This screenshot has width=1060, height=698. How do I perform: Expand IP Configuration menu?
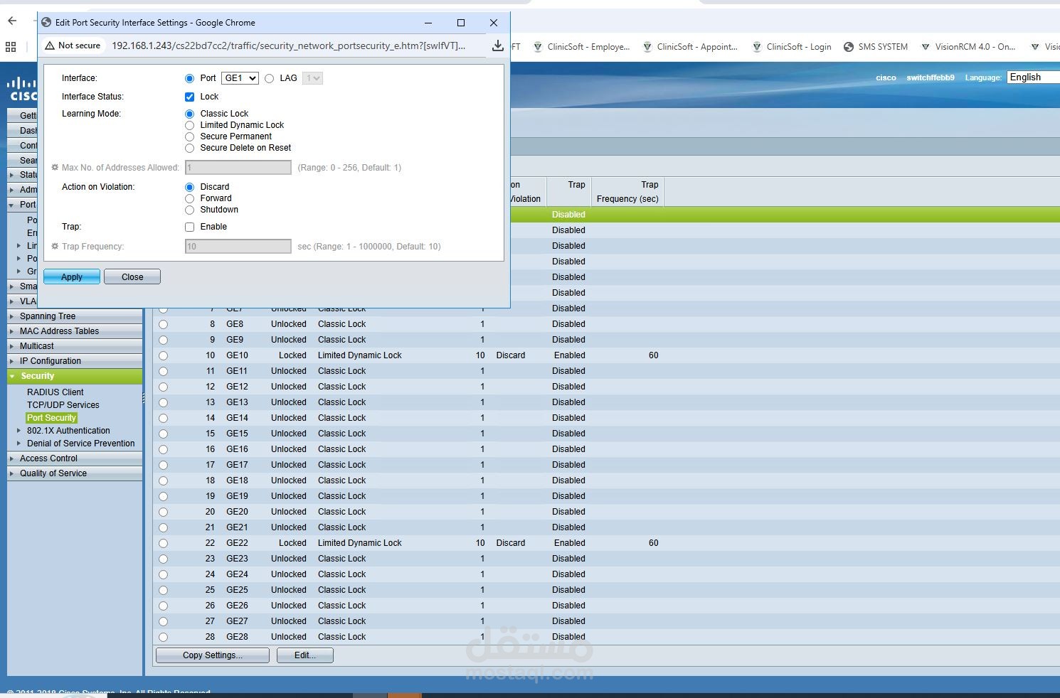[75, 361]
